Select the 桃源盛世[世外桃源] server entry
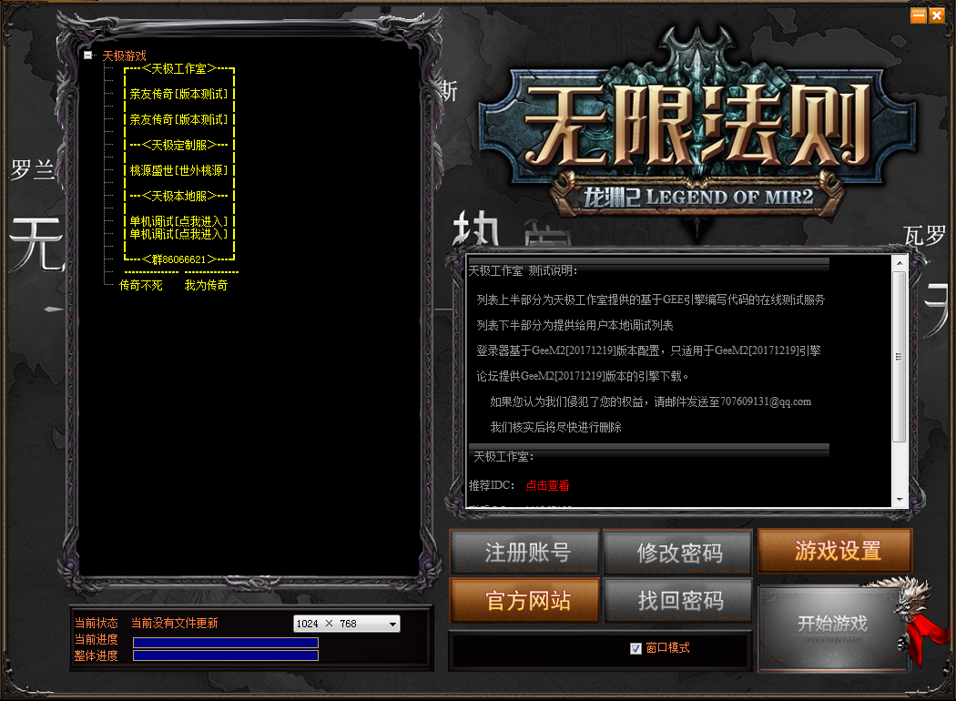 [x=178, y=170]
